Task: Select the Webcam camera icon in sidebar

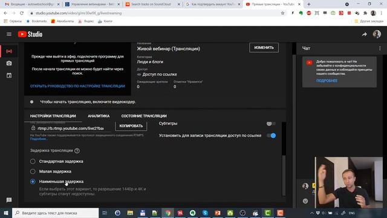Action: coord(9,63)
